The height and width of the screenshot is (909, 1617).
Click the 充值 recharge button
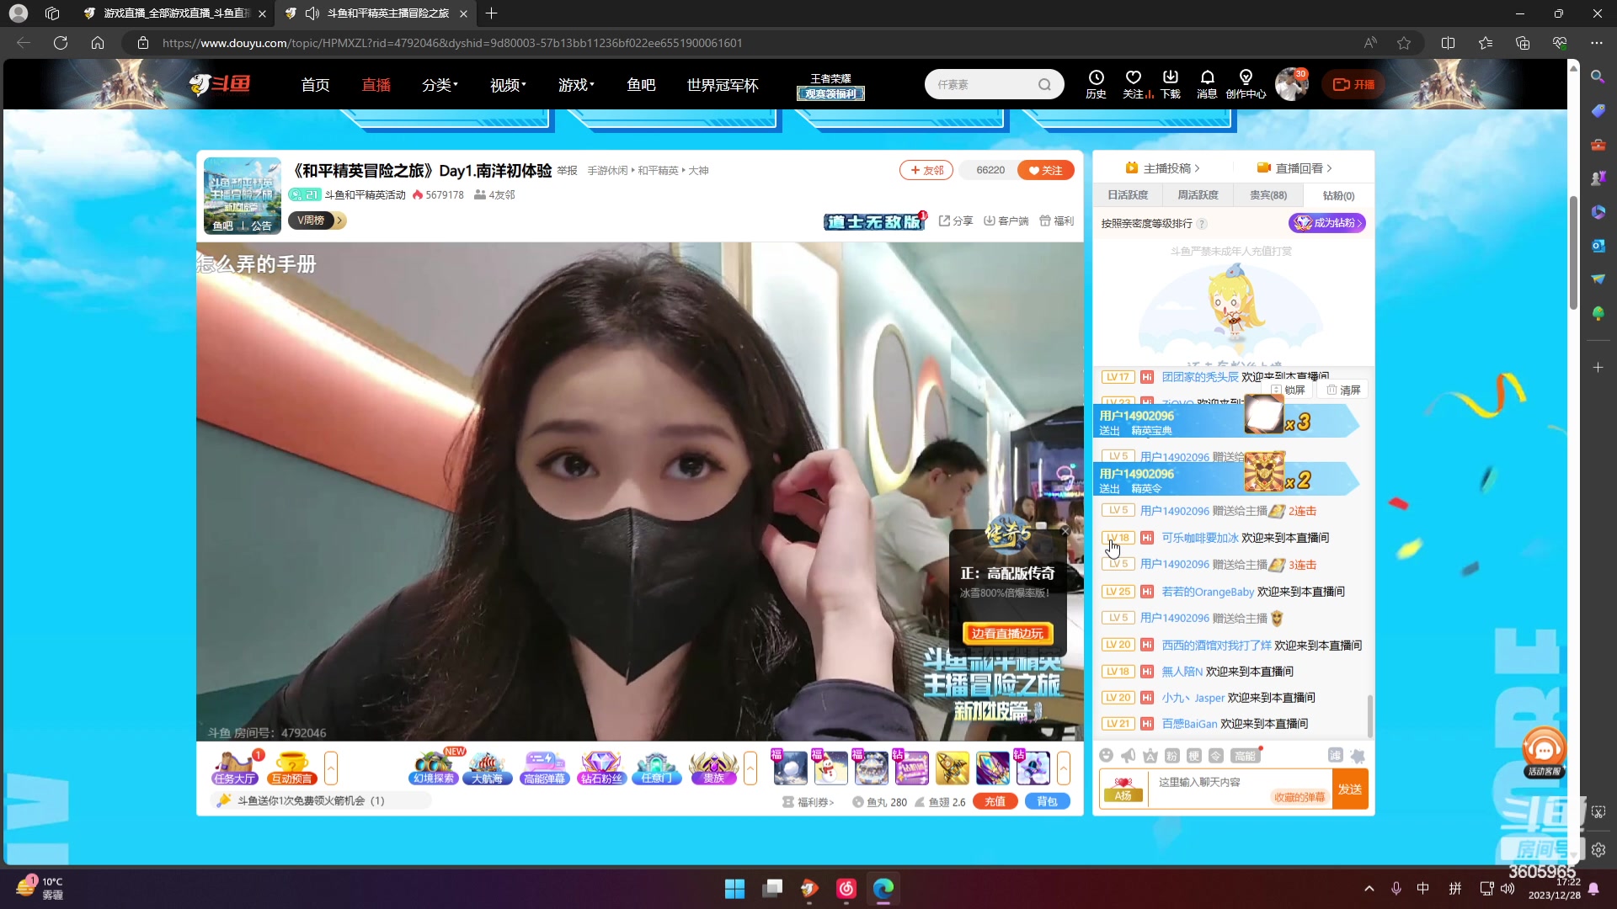click(995, 801)
